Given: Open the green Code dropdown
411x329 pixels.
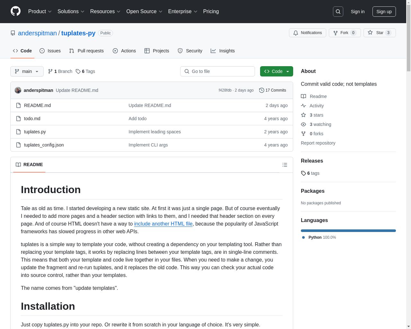Looking at the screenshot, I should pos(276,71).
